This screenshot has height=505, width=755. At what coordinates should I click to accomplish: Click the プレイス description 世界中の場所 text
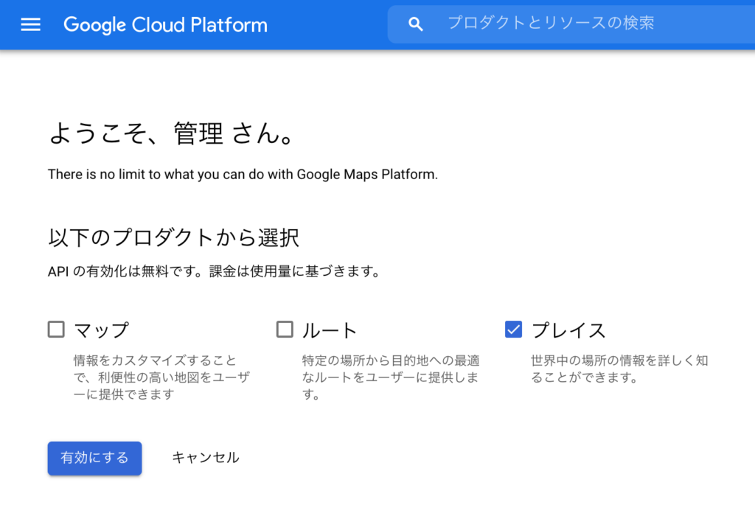pos(619,369)
